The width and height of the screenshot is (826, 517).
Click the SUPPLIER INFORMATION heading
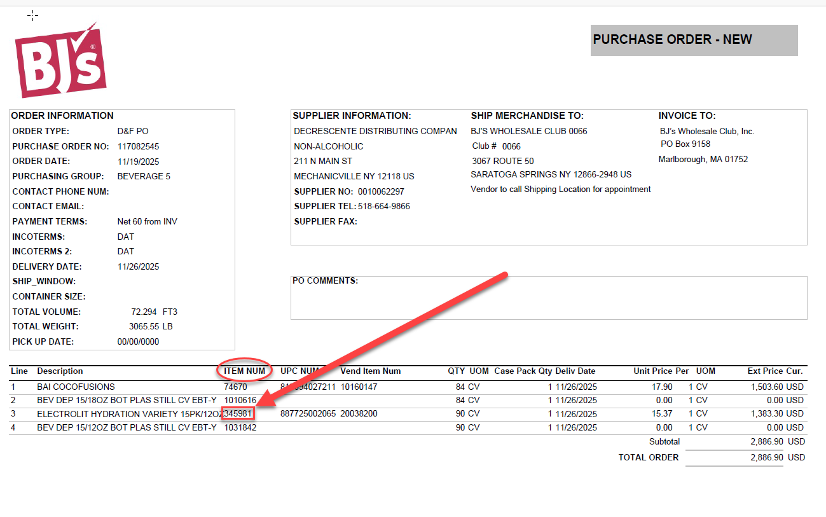tap(352, 116)
